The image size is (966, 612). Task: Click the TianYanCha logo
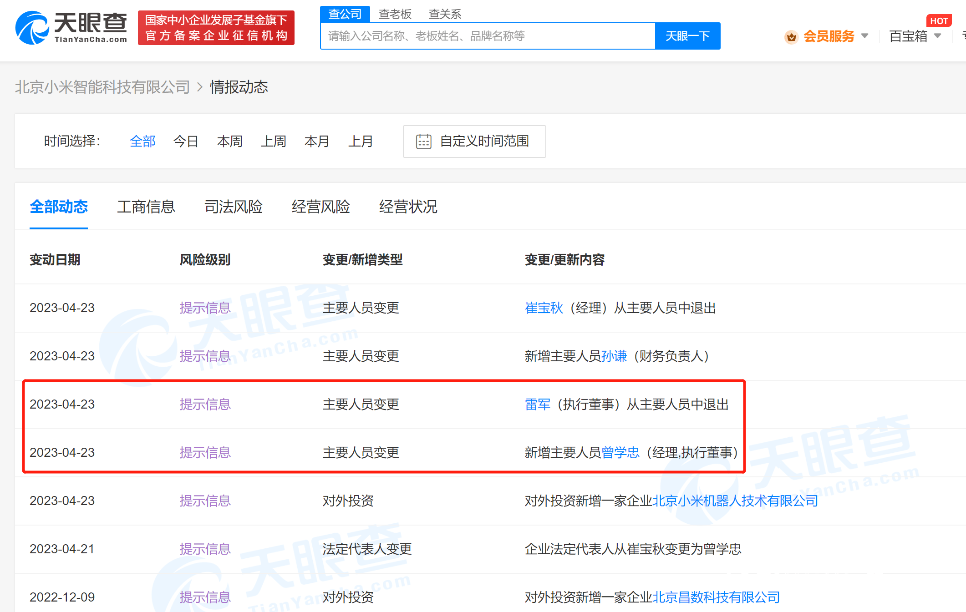pos(71,28)
